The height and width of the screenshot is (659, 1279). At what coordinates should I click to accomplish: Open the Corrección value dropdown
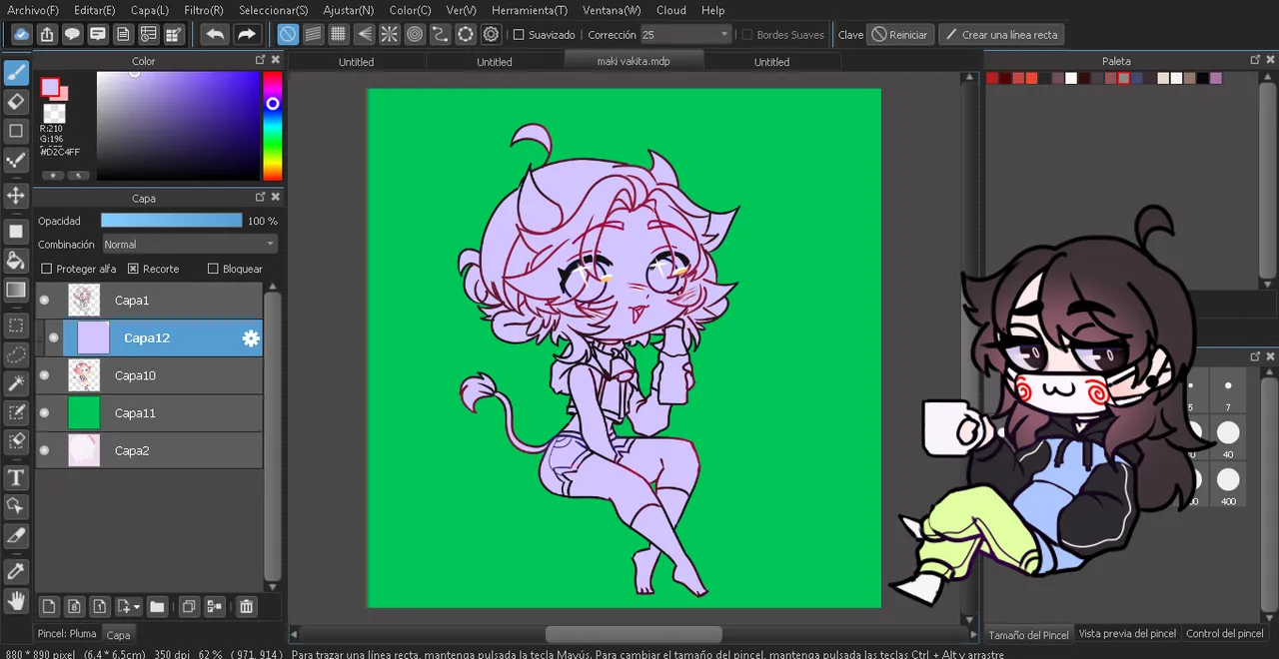point(686,35)
